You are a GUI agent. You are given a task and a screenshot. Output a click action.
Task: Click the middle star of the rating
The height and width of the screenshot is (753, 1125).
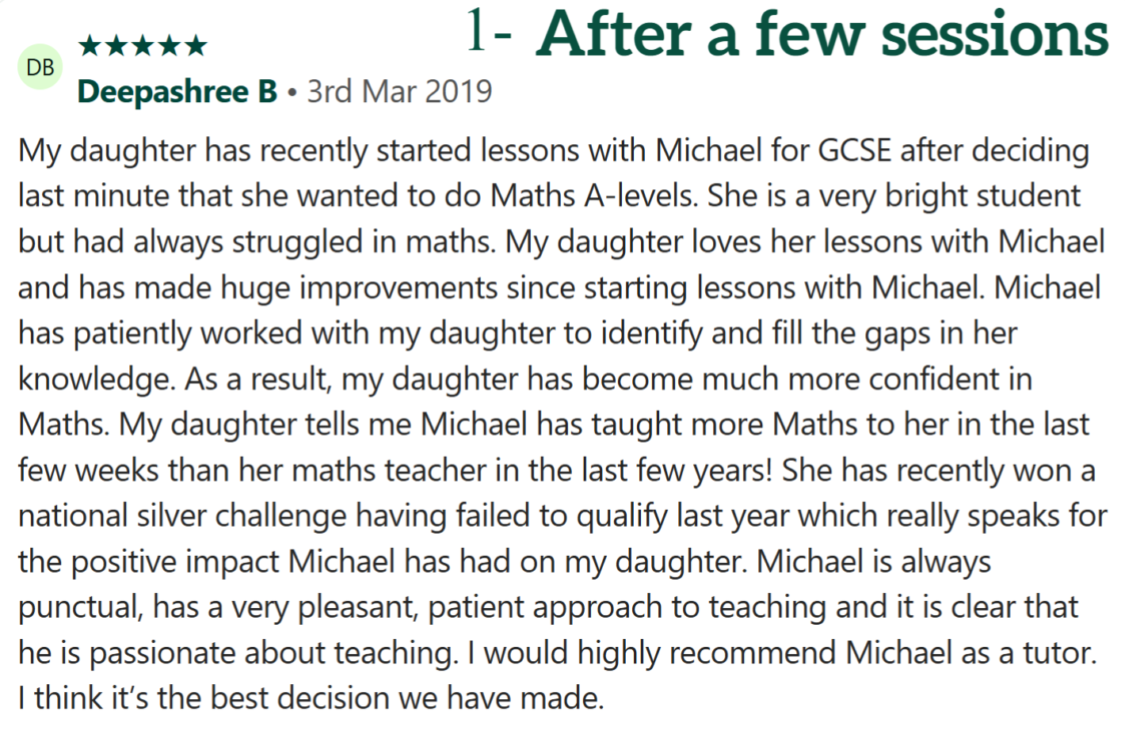143,46
